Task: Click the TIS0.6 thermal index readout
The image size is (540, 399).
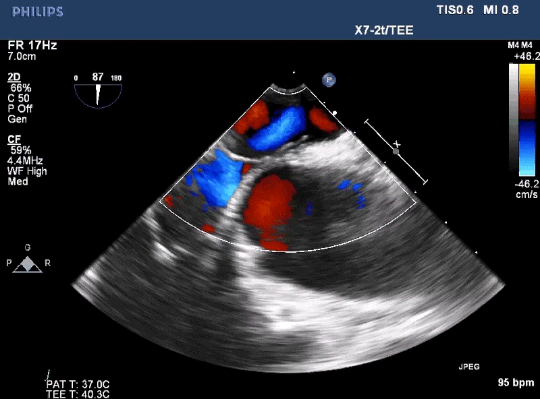Action: click(x=456, y=11)
